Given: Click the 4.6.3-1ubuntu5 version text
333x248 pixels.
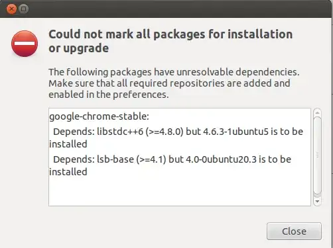Looking at the screenshot, I should point(235,132).
